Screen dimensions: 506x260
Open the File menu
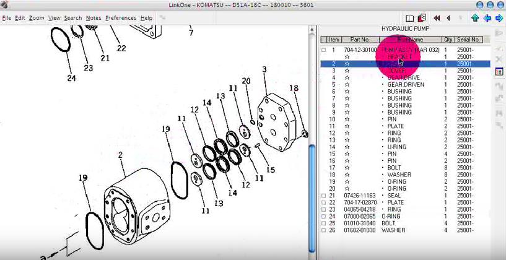tap(6, 18)
